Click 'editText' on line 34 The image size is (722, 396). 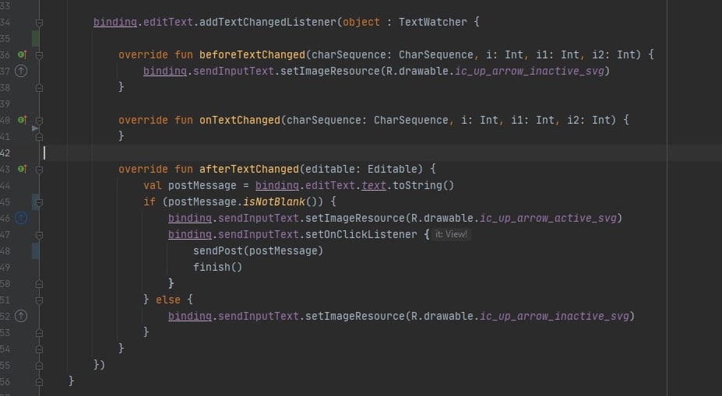168,22
